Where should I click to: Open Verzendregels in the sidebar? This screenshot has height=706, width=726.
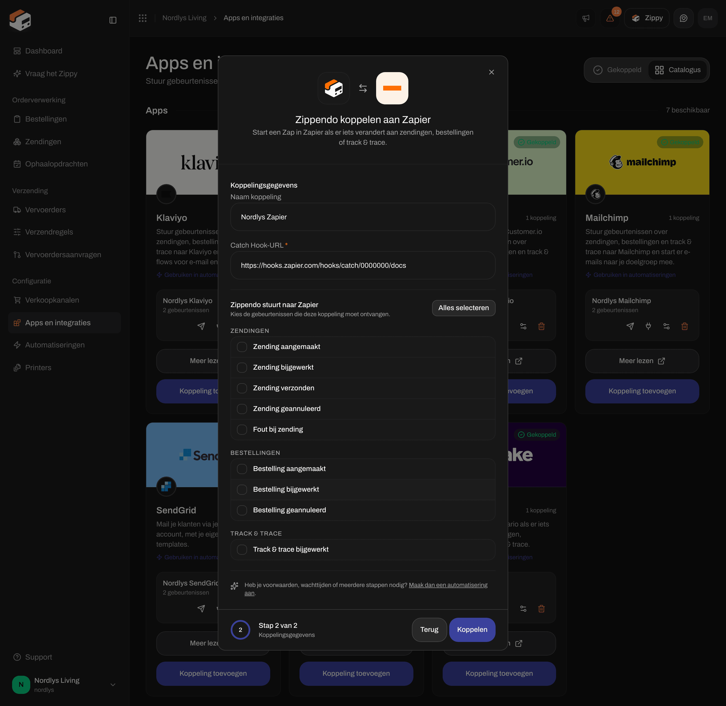(x=65, y=232)
